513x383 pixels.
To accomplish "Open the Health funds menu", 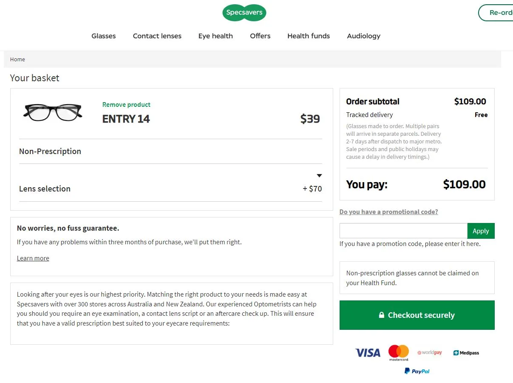I will (x=309, y=36).
